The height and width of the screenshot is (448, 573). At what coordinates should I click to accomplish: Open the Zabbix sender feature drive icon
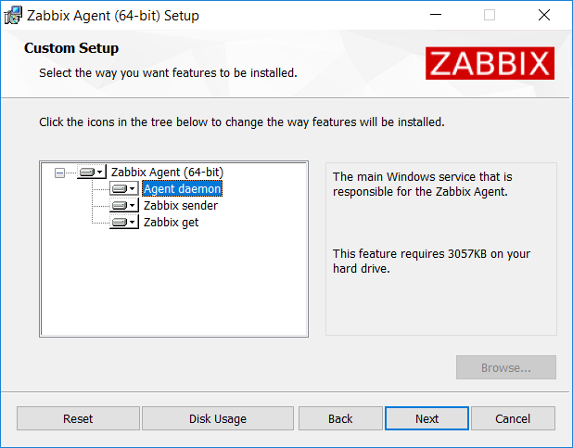tap(119, 206)
